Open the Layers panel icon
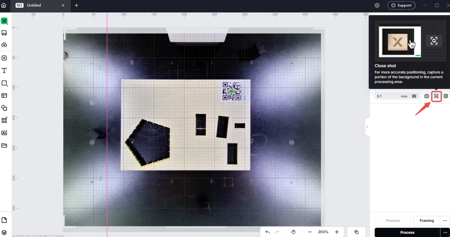450x237 pixels. (x=4, y=232)
